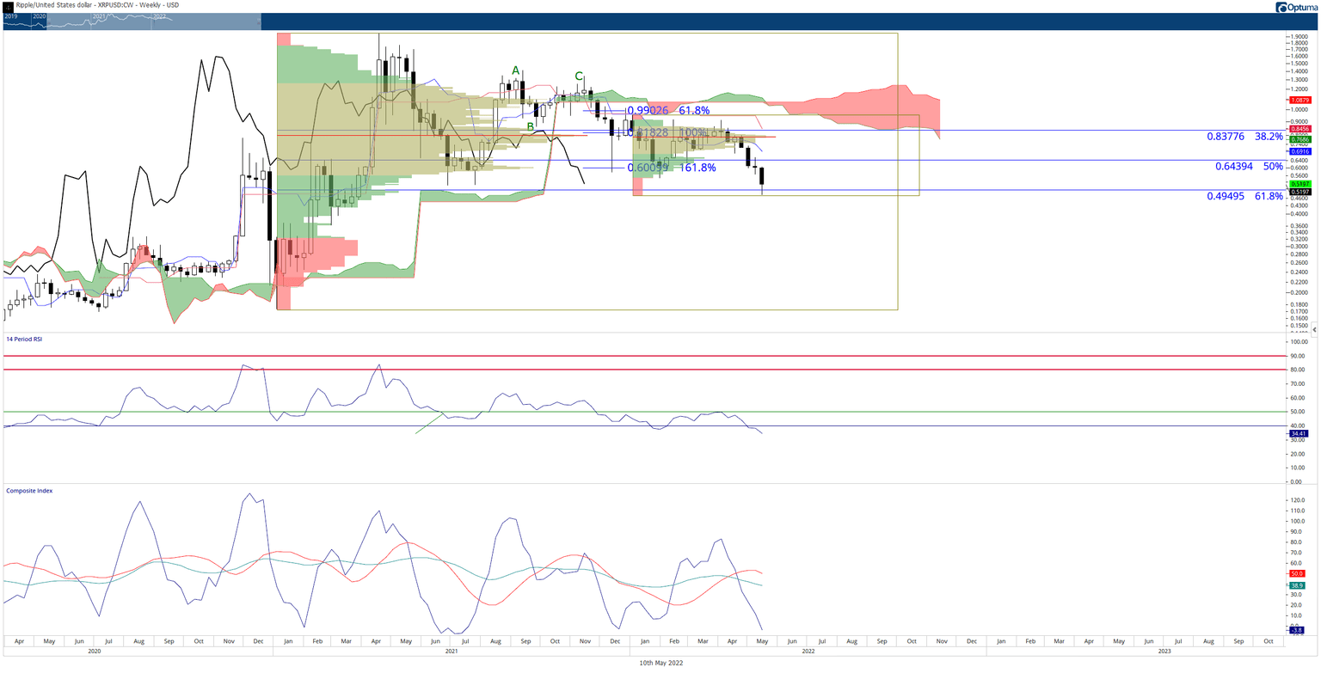The image size is (1321, 673).
Task: Click the Optuma logo
Action: tap(1296, 7)
